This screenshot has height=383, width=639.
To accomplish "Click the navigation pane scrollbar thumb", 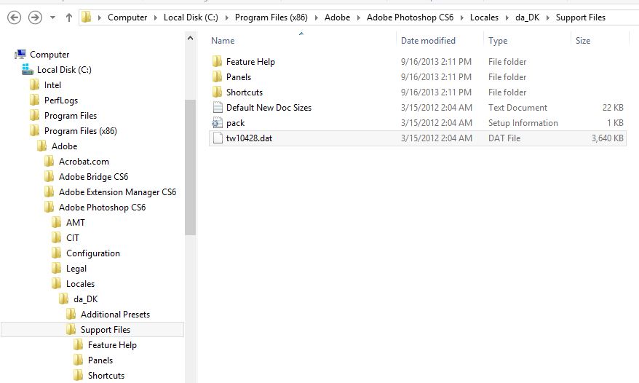I will (x=190, y=167).
